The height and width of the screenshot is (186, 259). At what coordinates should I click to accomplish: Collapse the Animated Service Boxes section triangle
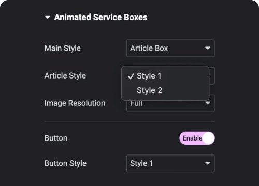click(x=48, y=17)
